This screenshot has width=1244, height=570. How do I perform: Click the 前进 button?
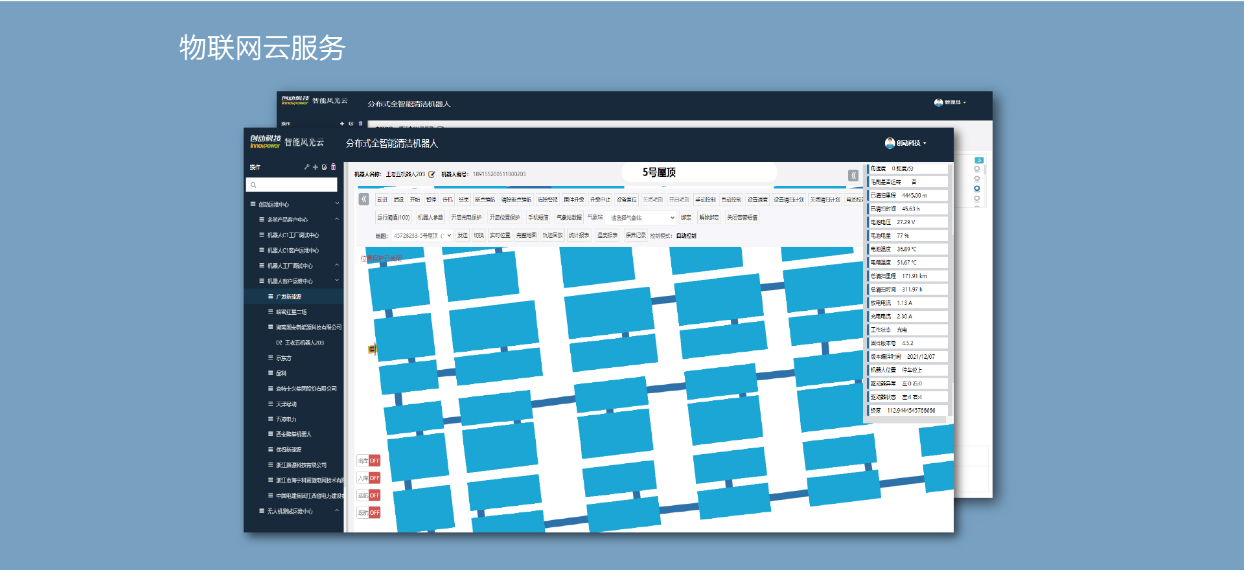[382, 199]
